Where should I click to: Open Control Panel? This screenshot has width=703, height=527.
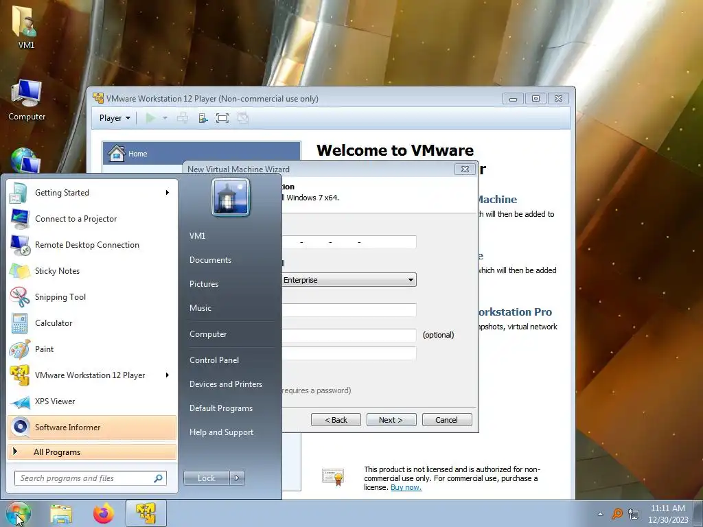[214, 360]
